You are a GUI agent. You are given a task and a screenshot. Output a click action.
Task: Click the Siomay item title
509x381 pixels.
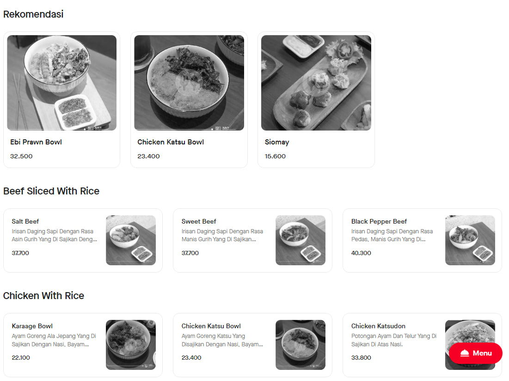point(276,142)
